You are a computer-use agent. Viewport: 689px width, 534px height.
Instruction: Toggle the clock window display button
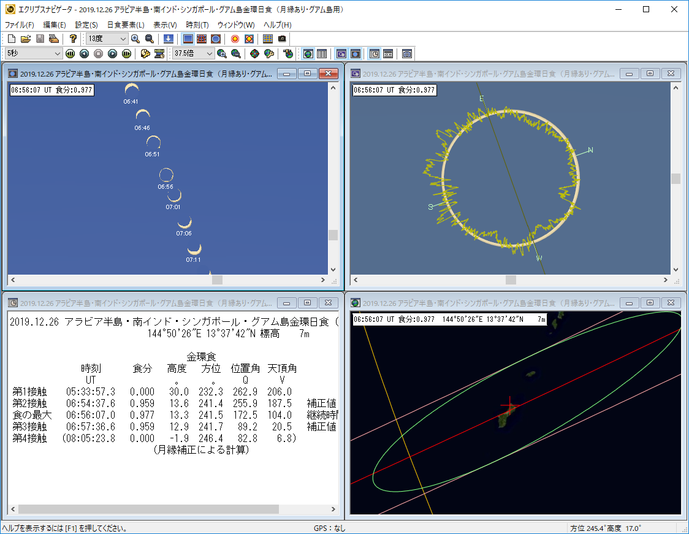coord(374,53)
